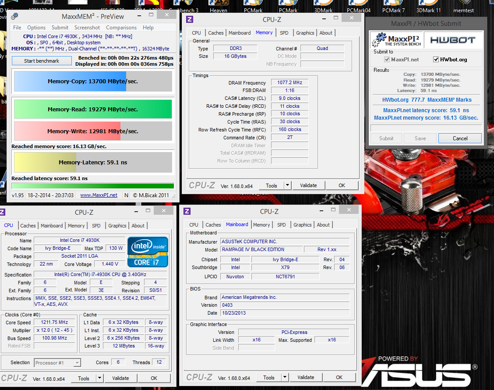Open the File menu in MaxxMEM
The height and width of the screenshot is (390, 494).
(x=18, y=28)
